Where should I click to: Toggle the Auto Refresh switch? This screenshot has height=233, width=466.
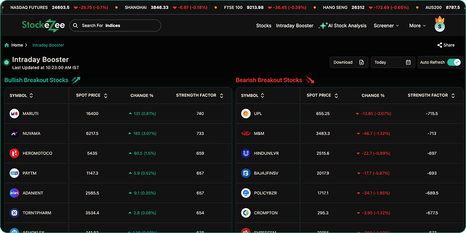pyautogui.click(x=454, y=62)
